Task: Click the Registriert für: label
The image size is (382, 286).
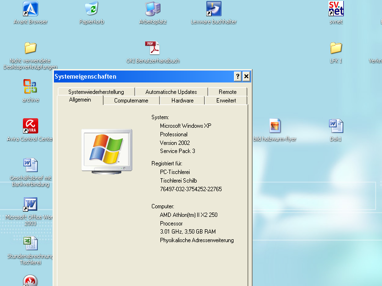Action: coord(167,163)
